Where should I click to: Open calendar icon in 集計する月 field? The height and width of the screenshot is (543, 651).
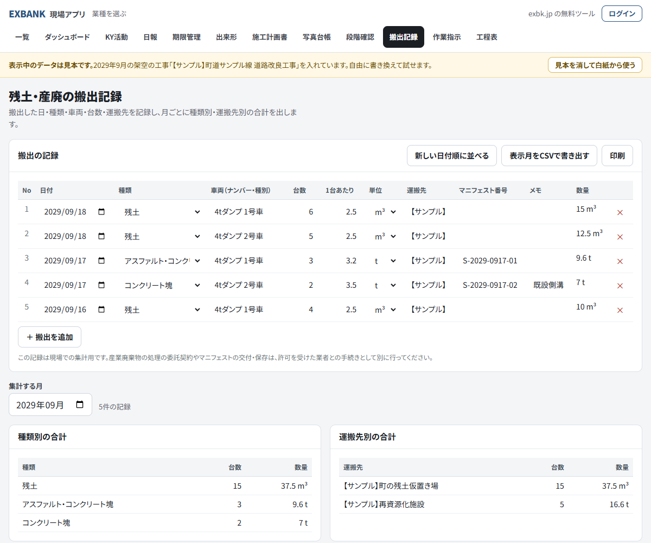point(80,405)
